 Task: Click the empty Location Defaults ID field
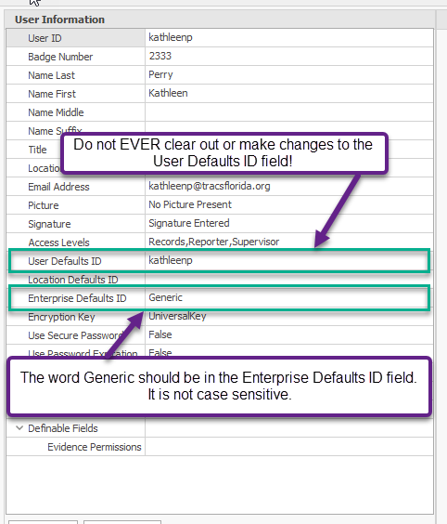(289, 280)
